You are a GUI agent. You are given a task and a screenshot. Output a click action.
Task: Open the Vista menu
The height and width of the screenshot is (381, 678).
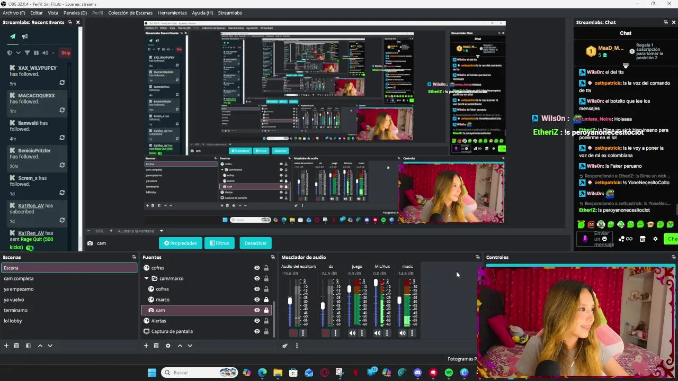coord(53,13)
